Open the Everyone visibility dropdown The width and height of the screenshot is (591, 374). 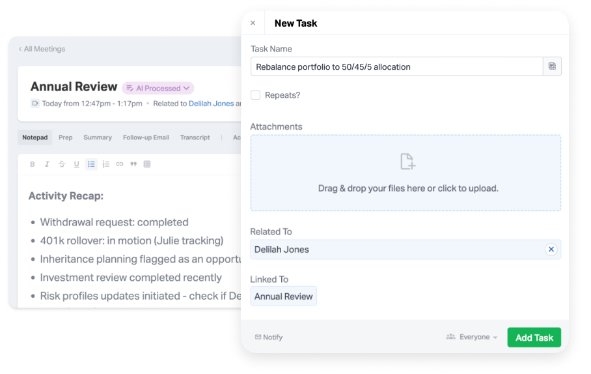472,337
